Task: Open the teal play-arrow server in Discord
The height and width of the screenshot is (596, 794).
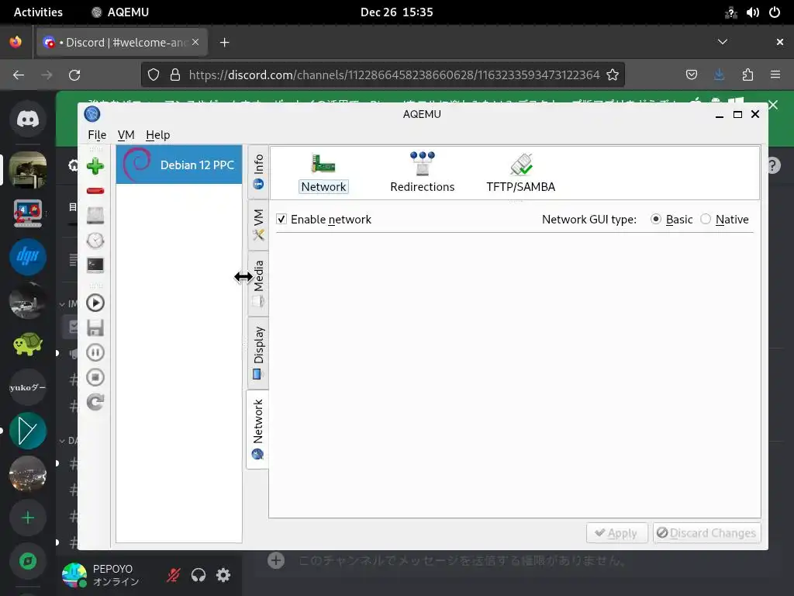Action: pos(28,431)
